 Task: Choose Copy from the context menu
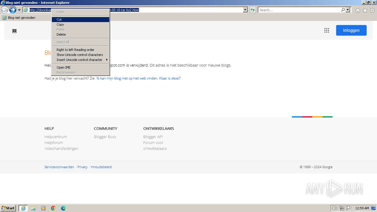80,24
